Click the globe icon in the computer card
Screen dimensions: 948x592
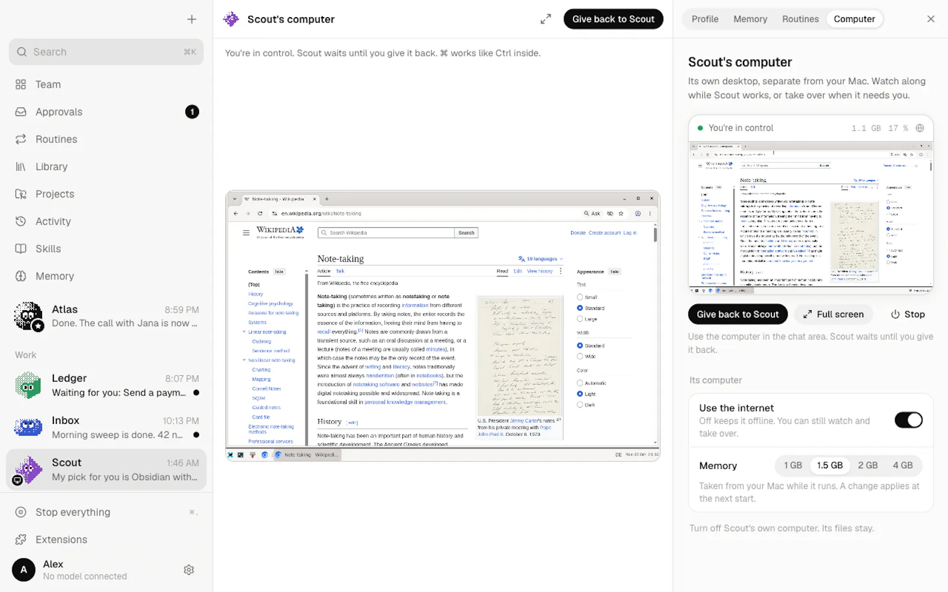[x=920, y=128]
